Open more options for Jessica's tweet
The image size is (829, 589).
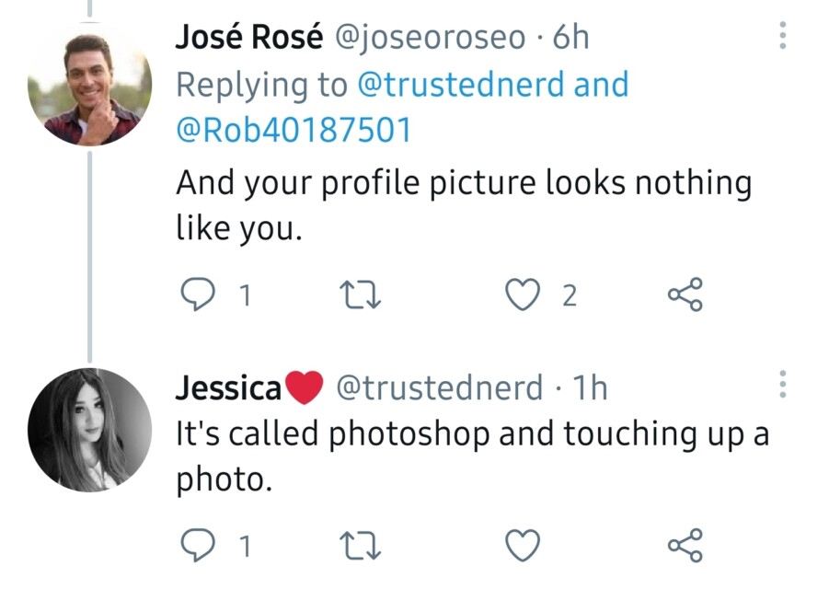(x=783, y=384)
